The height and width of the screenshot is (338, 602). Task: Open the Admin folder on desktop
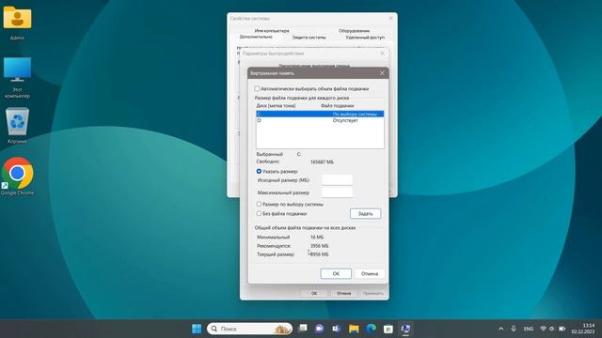point(17,23)
